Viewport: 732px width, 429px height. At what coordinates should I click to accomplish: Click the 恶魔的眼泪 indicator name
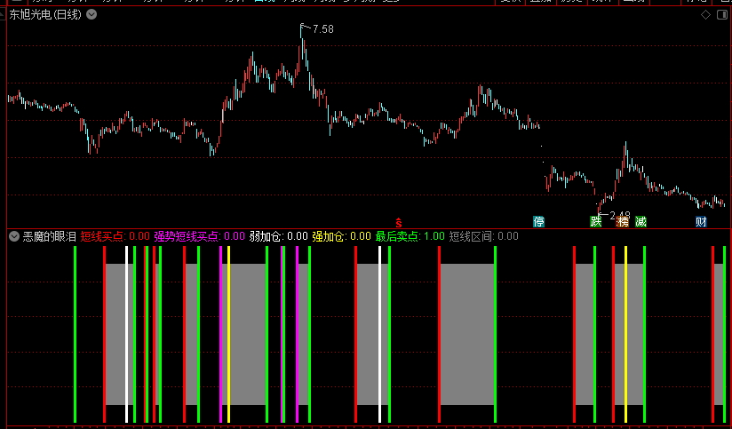[x=50, y=236]
